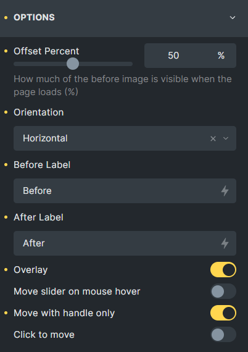Click the yellow dot beside Offset Percent
The image size is (248, 352).
click(6, 51)
